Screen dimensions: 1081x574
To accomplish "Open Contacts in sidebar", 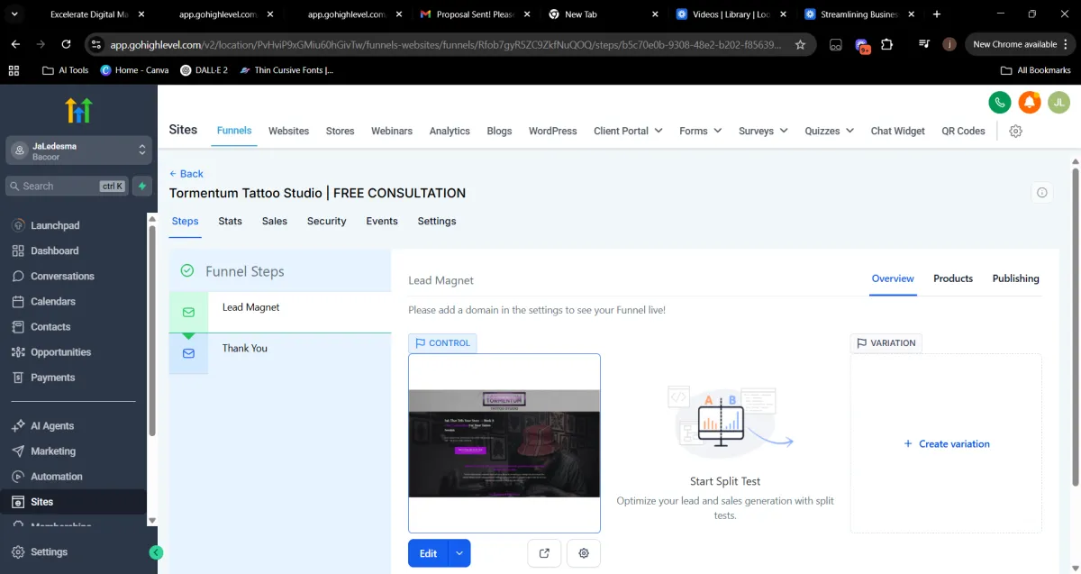I will (x=50, y=326).
